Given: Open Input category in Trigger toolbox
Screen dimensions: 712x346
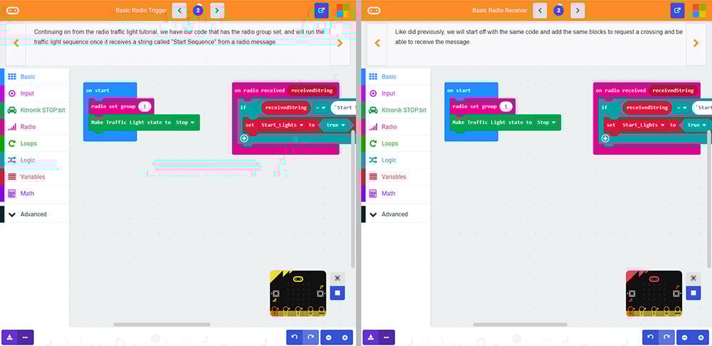Looking at the screenshot, I should point(35,93).
